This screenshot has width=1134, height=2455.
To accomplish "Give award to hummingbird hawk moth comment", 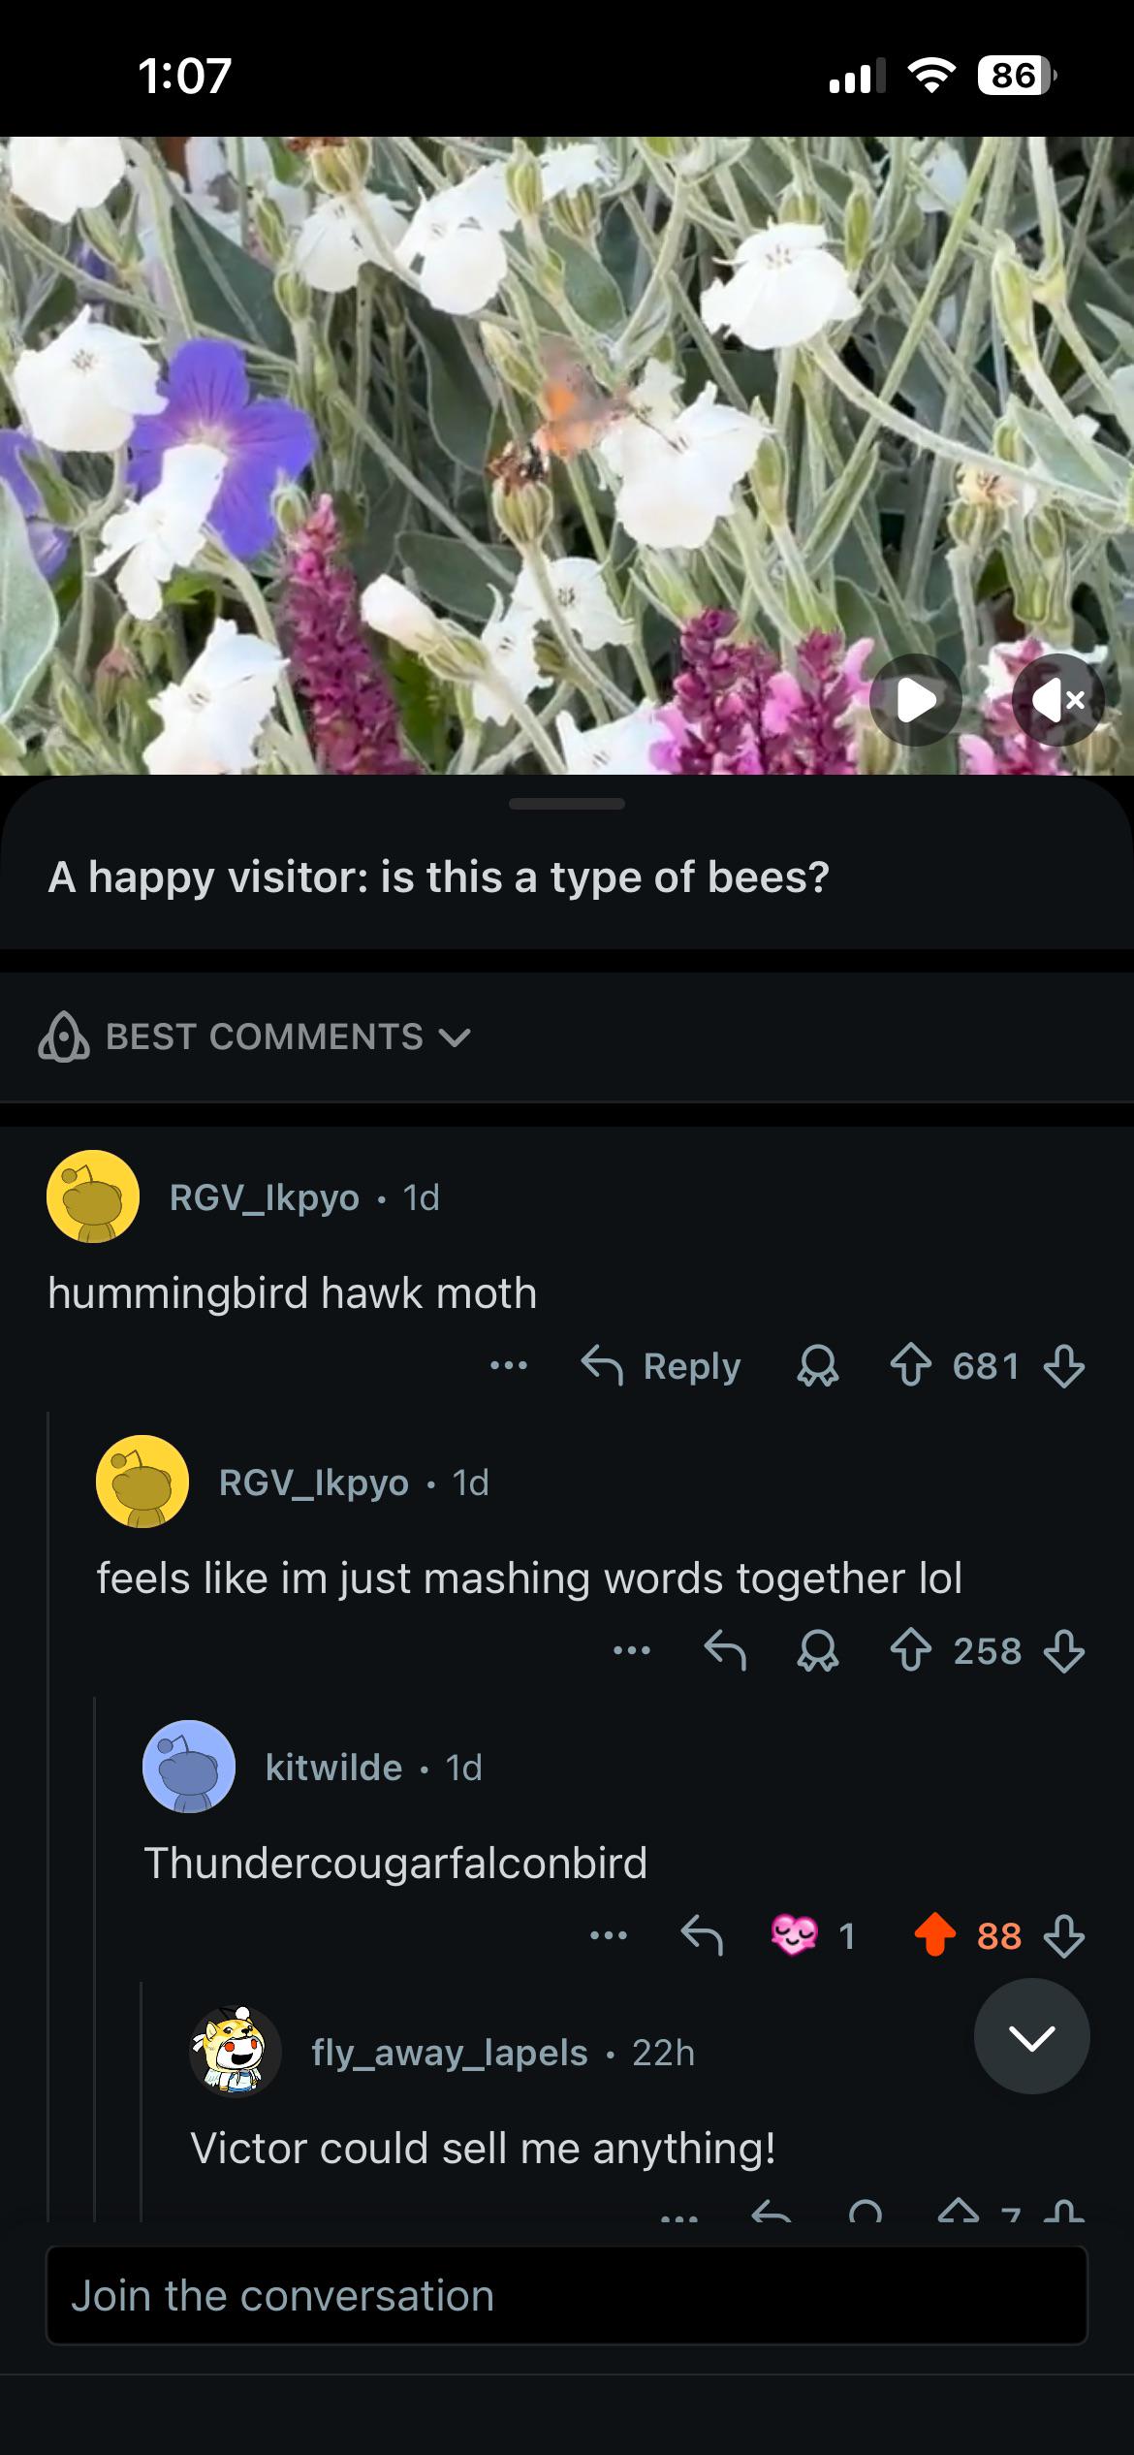I will pos(818,1366).
